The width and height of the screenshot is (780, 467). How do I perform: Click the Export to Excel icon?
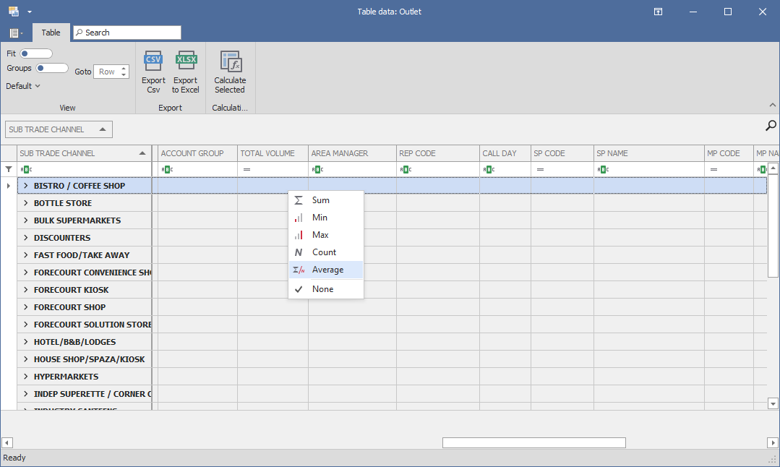186,61
